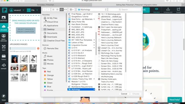Click the file dialog Search field
Viewport: 185px width, 104px height.
pyautogui.click(x=125, y=10)
